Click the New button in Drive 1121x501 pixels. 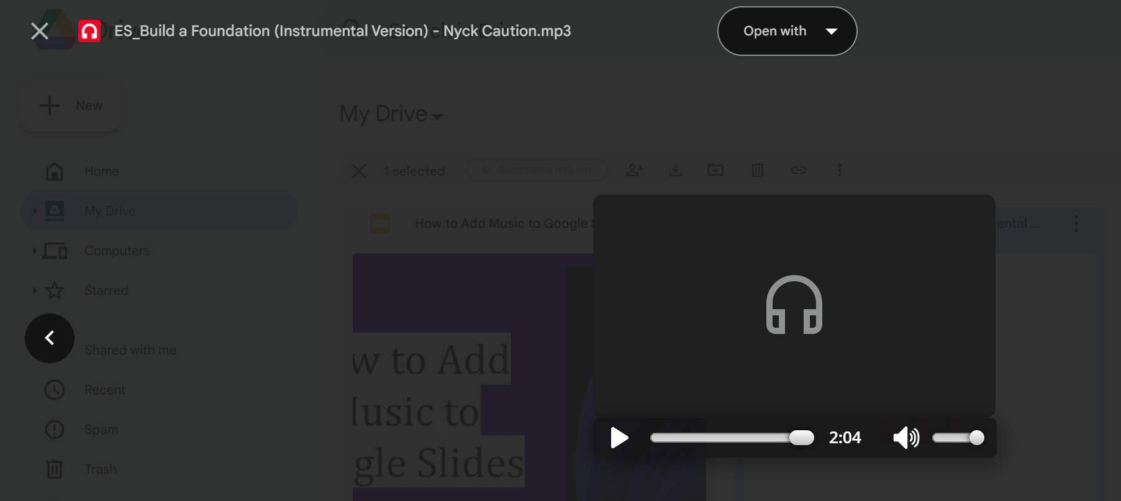pyautogui.click(x=71, y=106)
